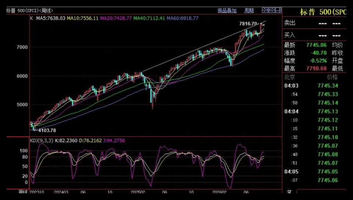
Task: Click the 北京 time column header
Action: click(x=289, y=77)
